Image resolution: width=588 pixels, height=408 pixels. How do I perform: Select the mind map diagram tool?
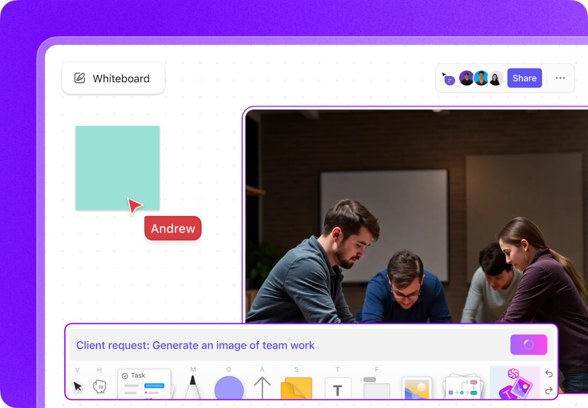coord(462,387)
